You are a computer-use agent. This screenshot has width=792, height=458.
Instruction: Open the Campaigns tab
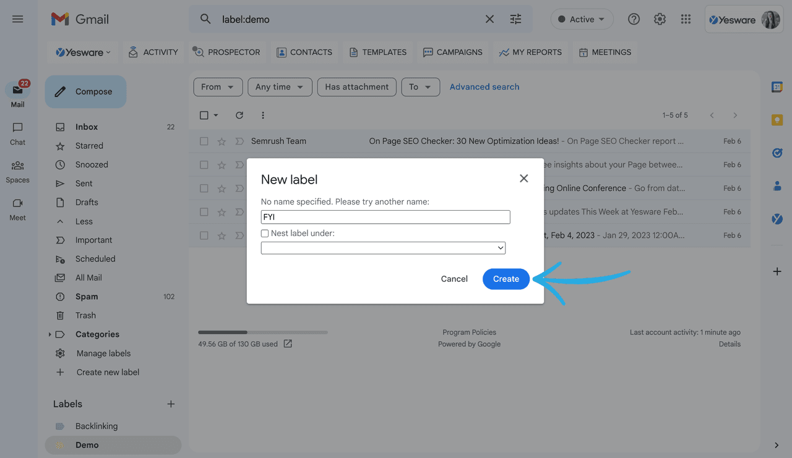[452, 52]
